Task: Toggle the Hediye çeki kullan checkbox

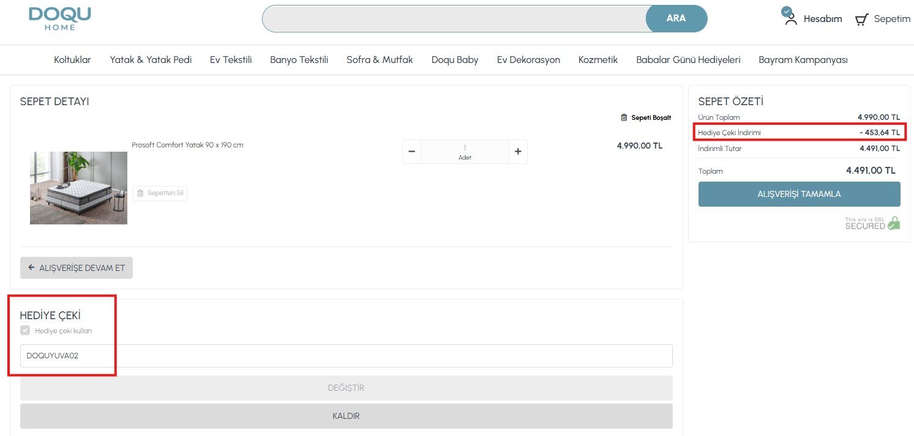Action: point(25,331)
